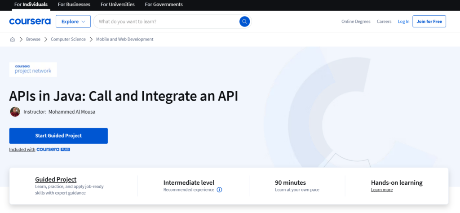The height and width of the screenshot is (213, 460).
Task: Go to the Browse breadcrumb
Action: point(33,39)
